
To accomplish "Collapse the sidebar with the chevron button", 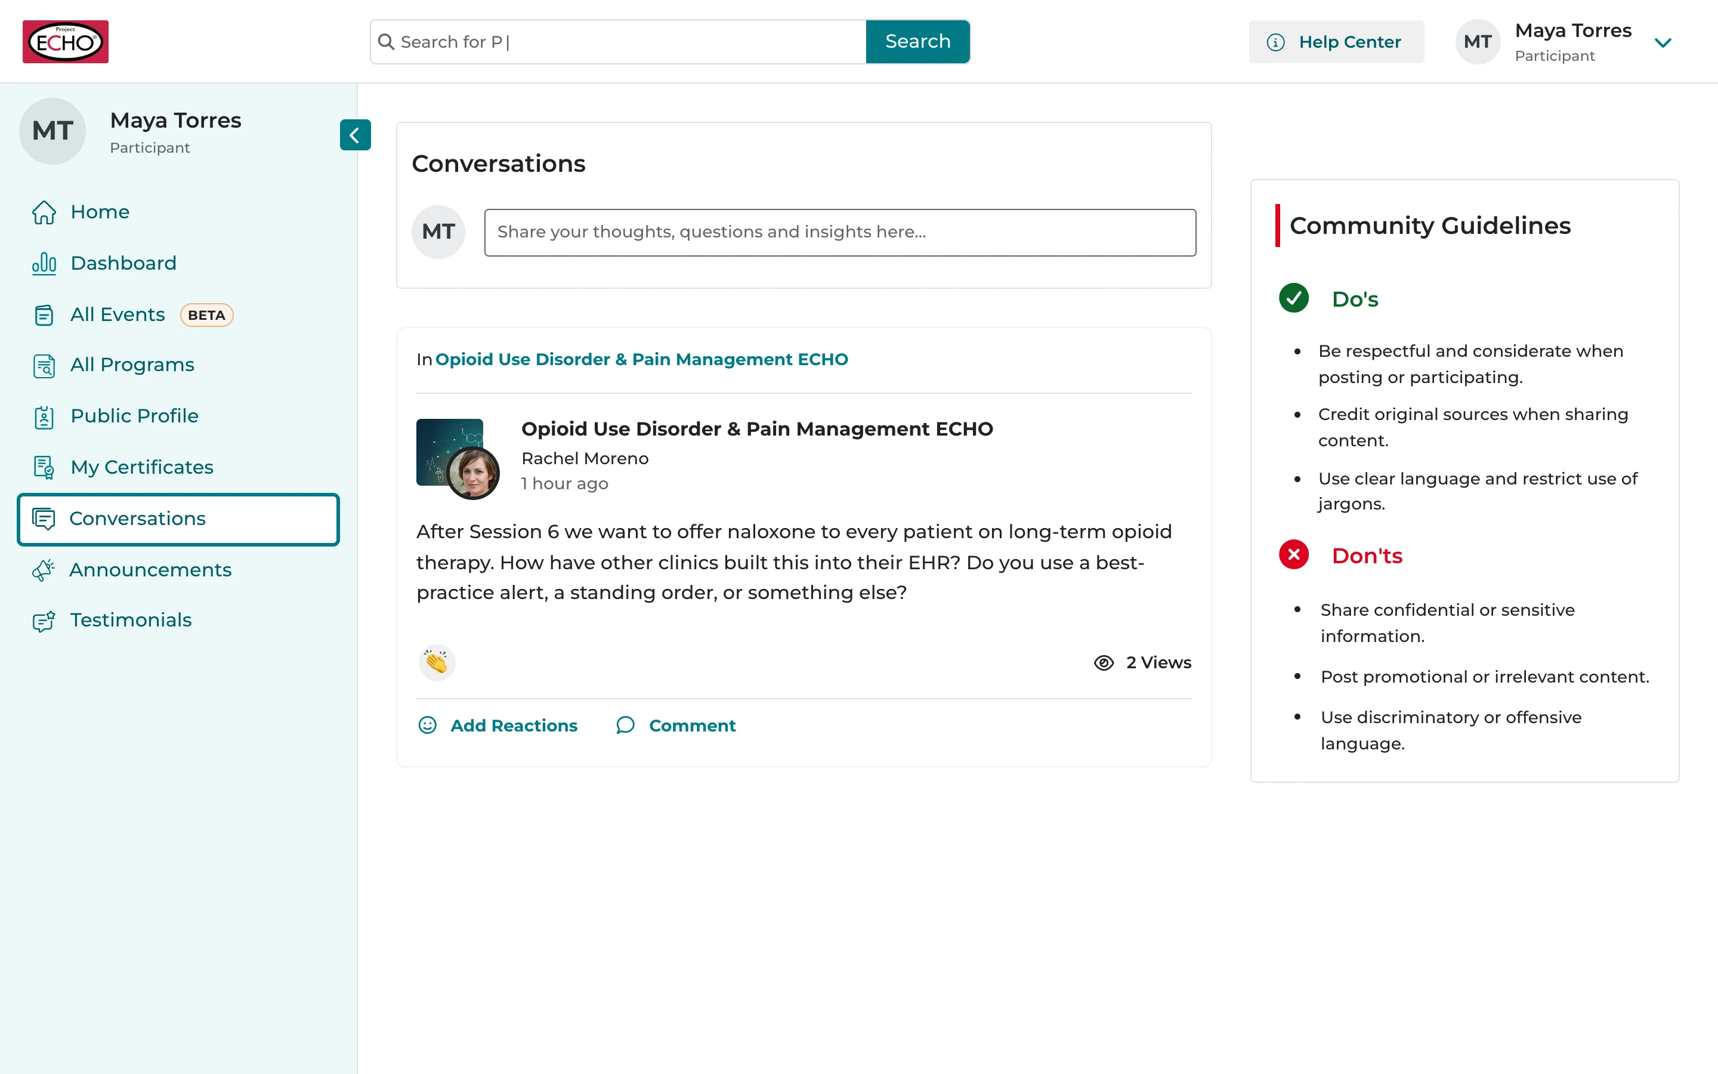I will click(x=355, y=134).
